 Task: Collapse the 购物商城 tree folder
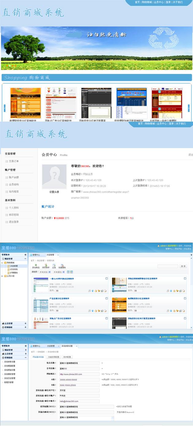(2, 263)
